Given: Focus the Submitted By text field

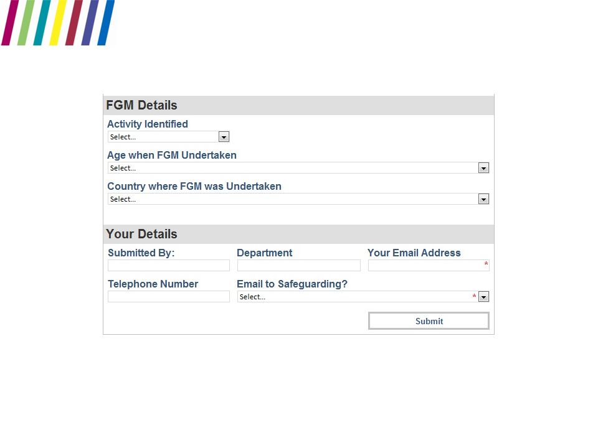Looking at the screenshot, I should point(169,266).
